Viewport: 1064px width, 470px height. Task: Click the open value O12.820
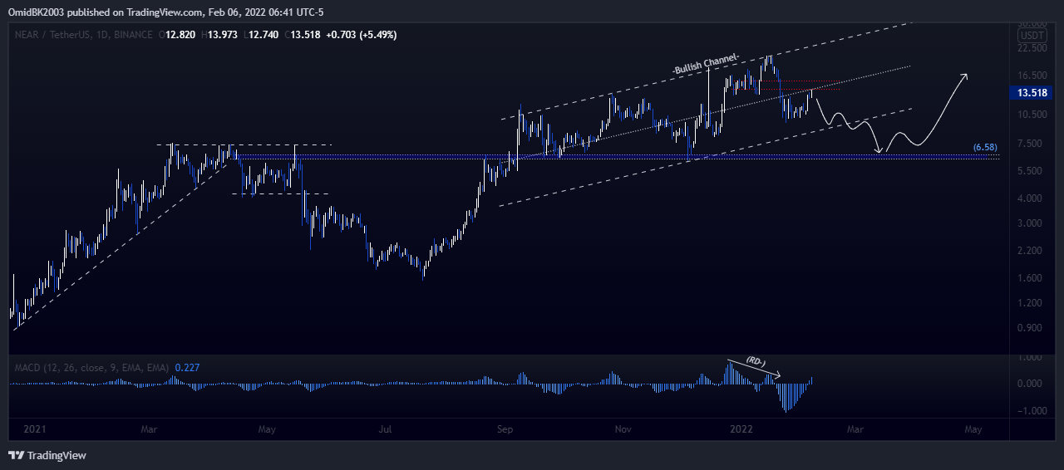click(x=177, y=35)
